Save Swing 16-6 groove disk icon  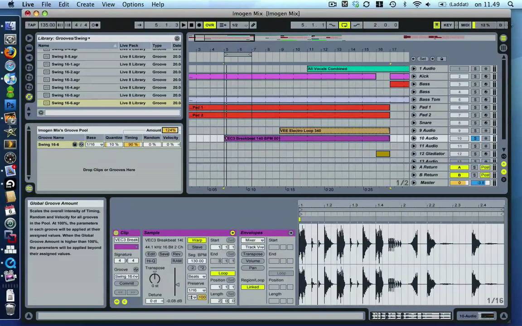coord(75,145)
